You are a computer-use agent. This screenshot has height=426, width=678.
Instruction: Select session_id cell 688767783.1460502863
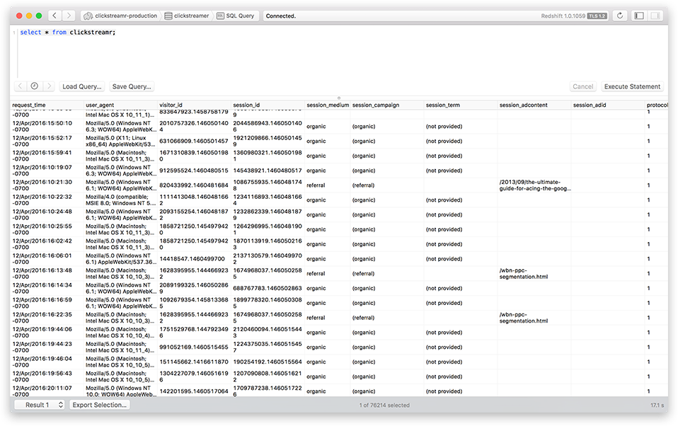[268, 288]
